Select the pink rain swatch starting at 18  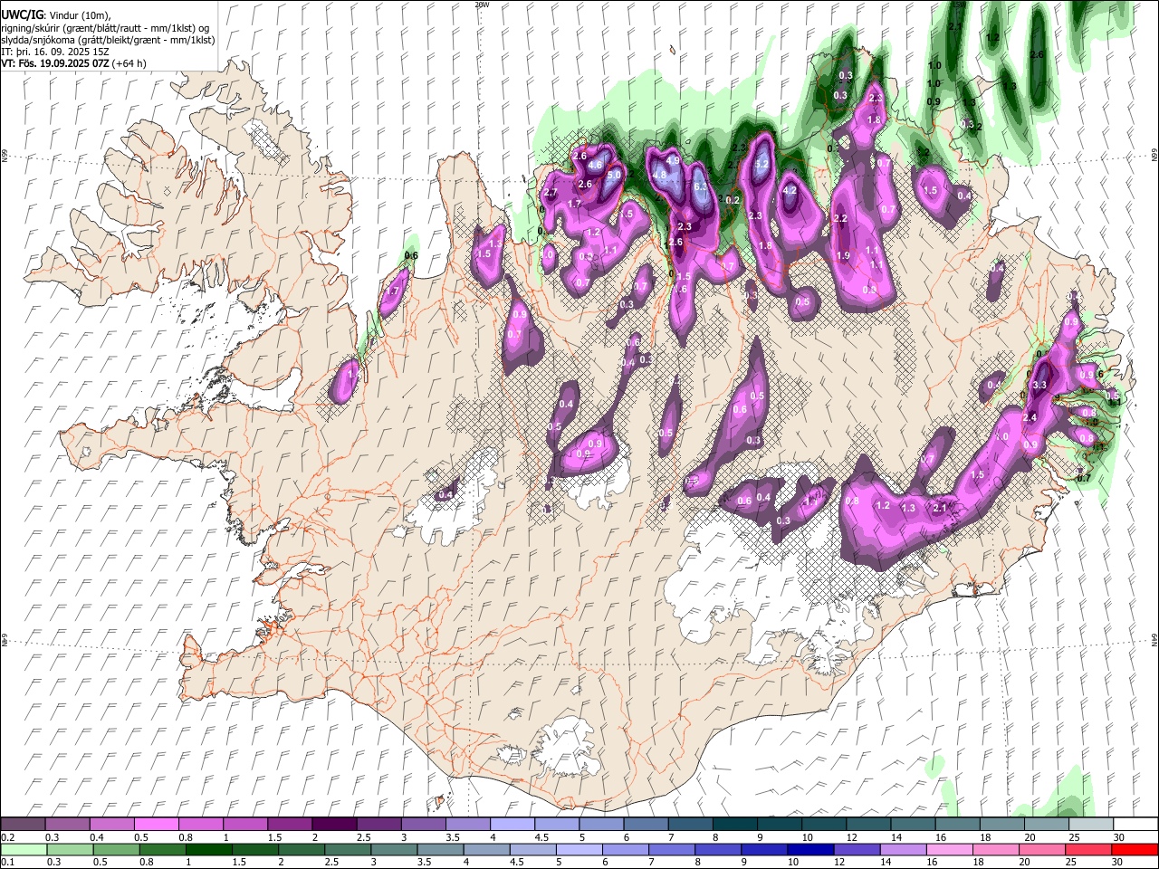(x=996, y=849)
